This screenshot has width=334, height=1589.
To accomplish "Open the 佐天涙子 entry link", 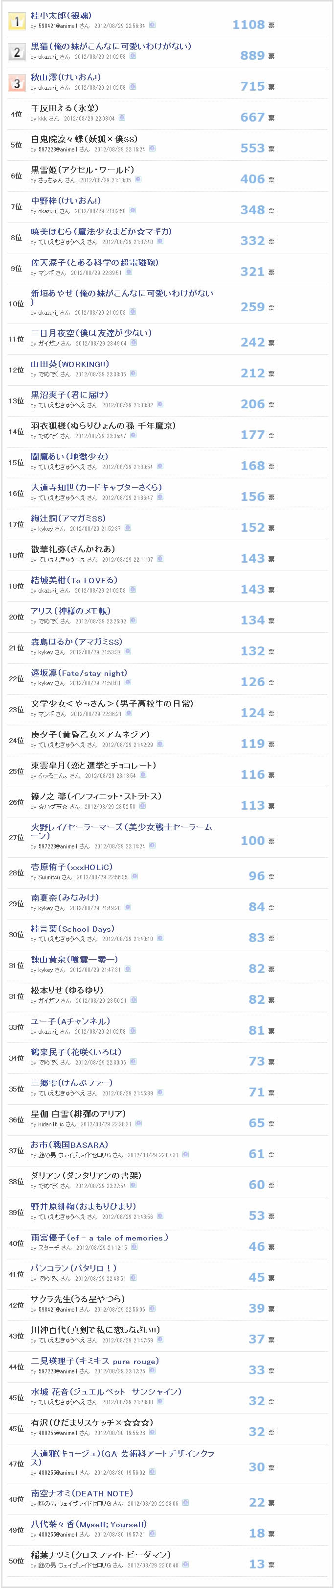I will pyautogui.click(x=95, y=262).
